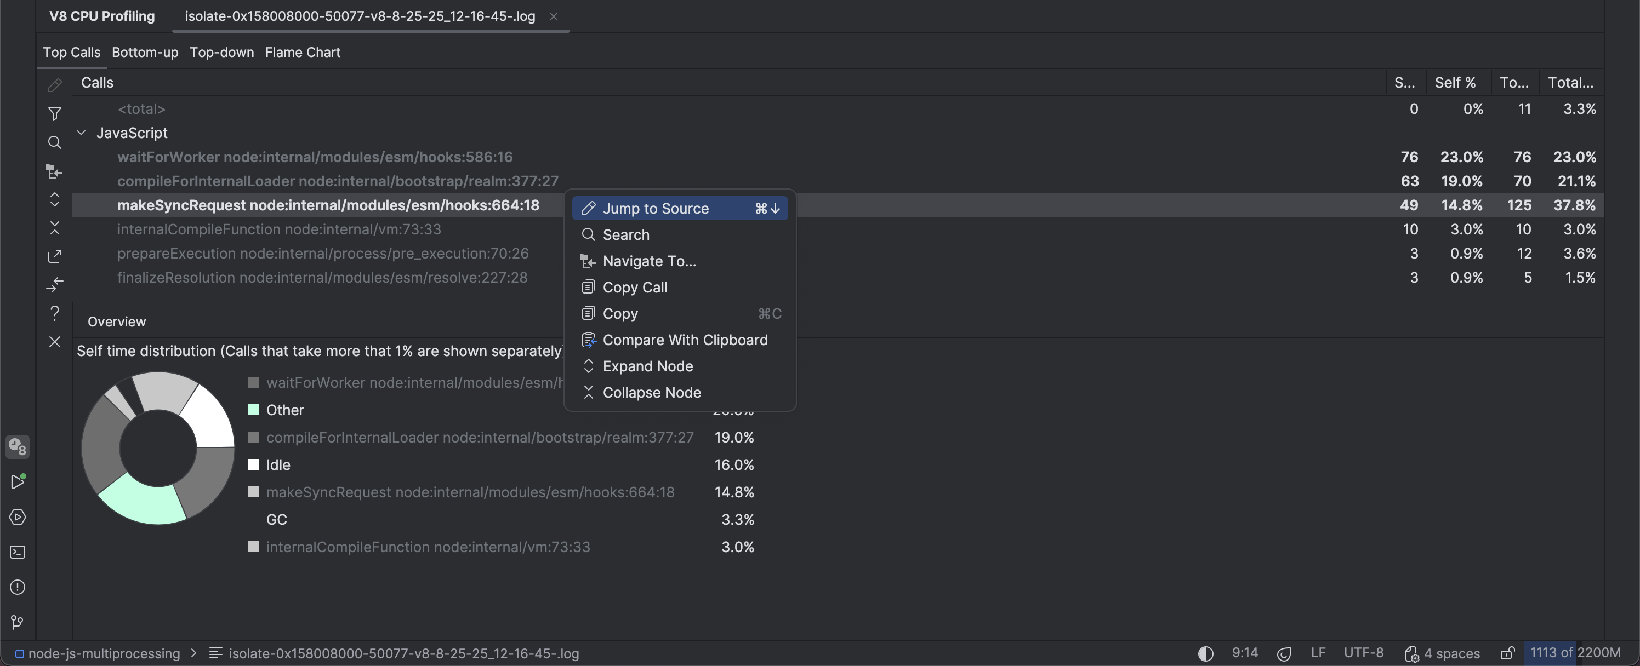
Task: Open the filter icon in the profiler sidebar
Action: click(55, 113)
